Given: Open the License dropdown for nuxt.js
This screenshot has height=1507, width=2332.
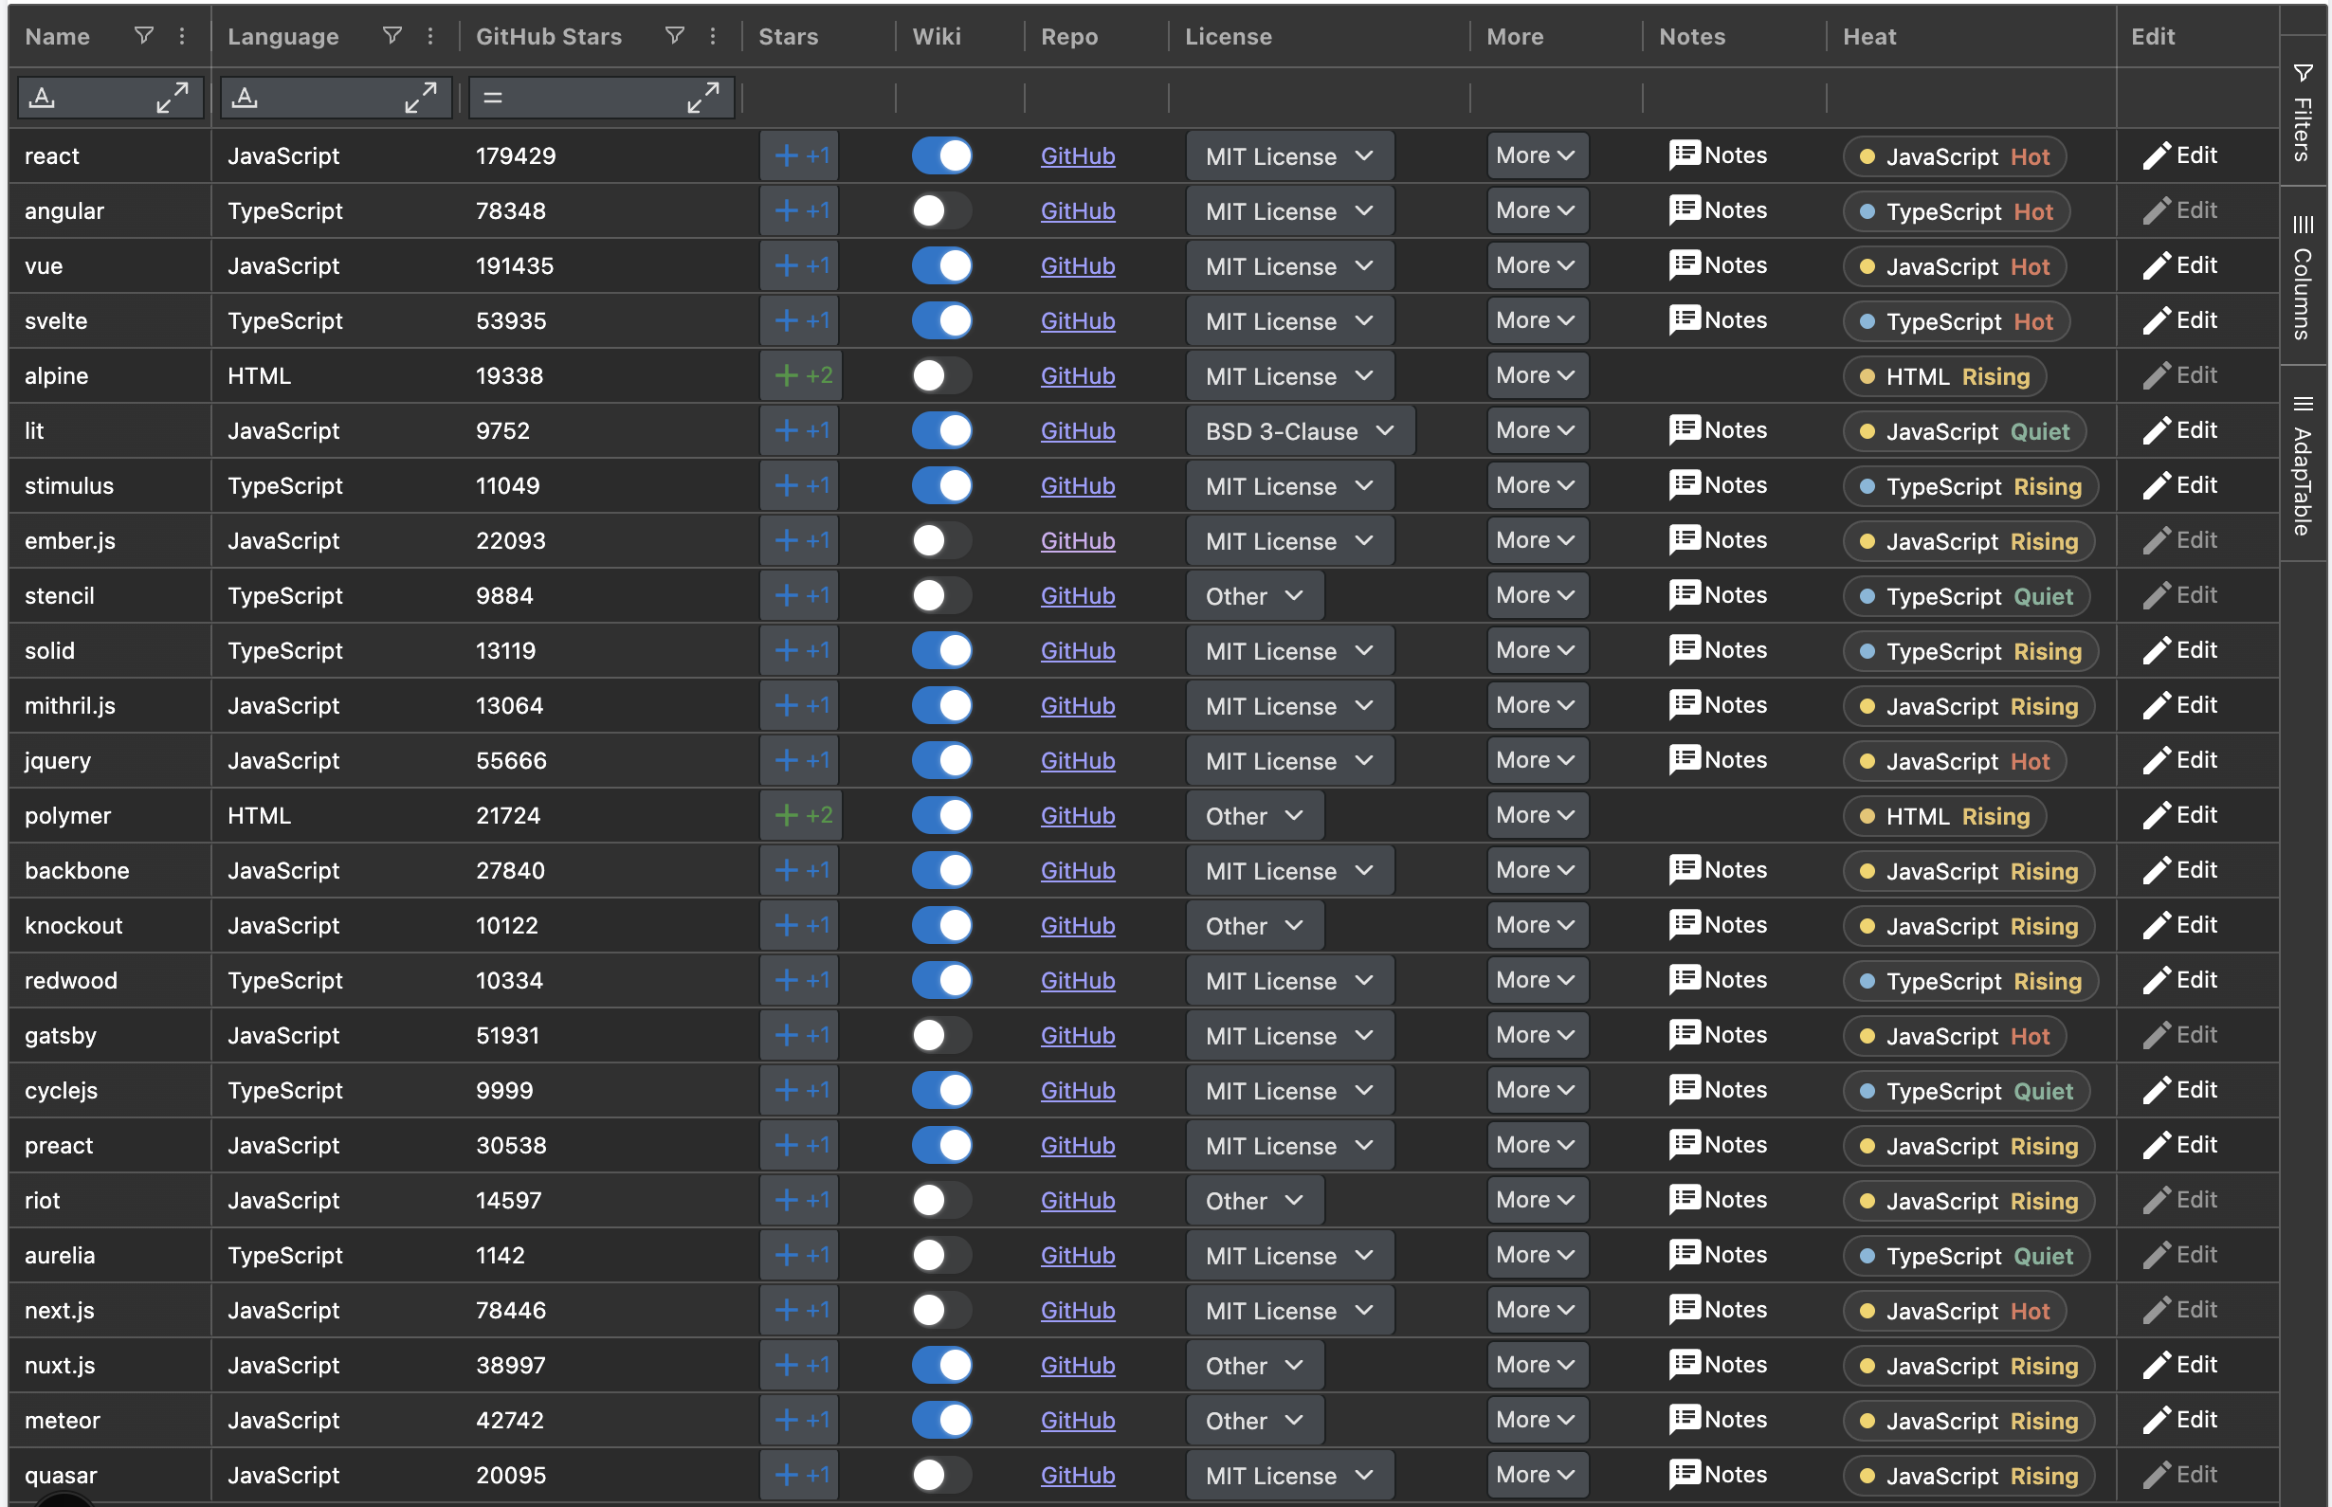Looking at the screenshot, I should tap(1254, 1365).
